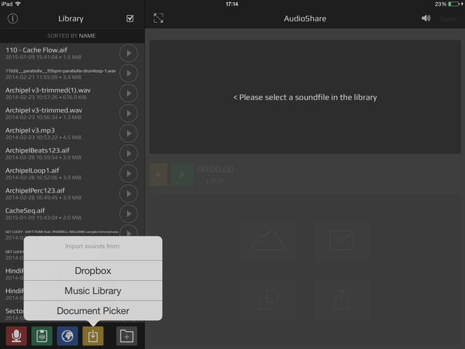Tap the new folder icon
Screen dimensions: 465x349
pos(127,336)
